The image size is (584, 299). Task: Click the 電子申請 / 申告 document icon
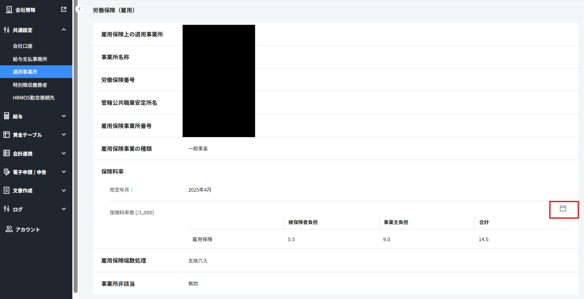tap(7, 172)
